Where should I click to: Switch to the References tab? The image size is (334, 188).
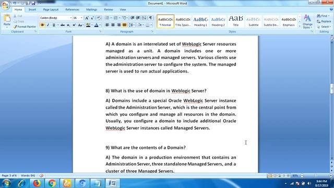[72, 9]
